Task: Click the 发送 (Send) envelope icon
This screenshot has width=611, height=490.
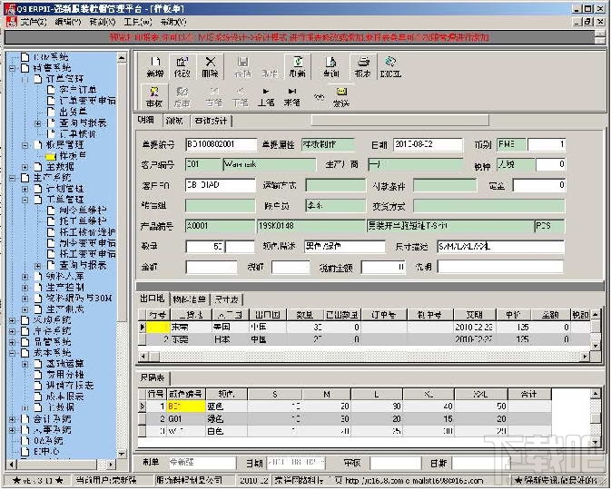Action: tap(340, 95)
